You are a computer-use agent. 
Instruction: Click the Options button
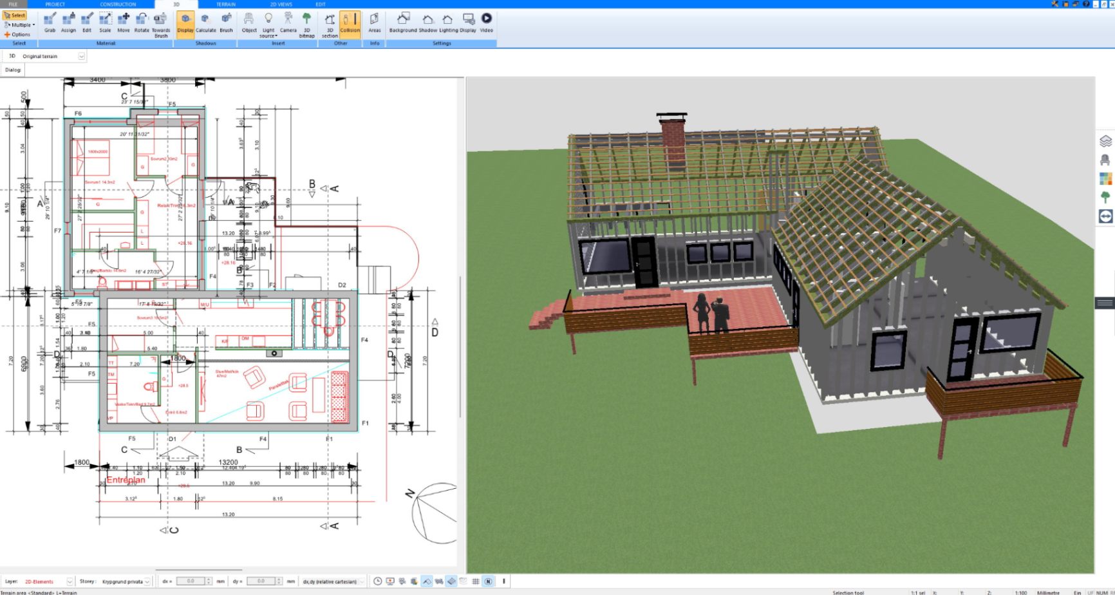[x=17, y=35]
